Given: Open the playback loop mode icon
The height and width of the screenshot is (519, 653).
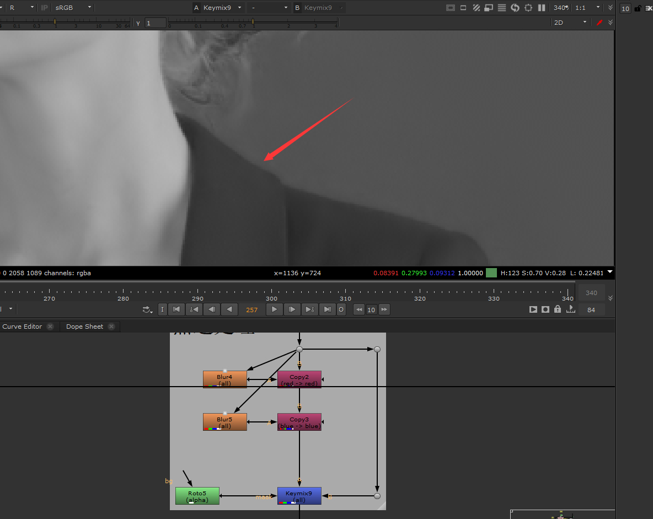Looking at the screenshot, I should tap(147, 309).
